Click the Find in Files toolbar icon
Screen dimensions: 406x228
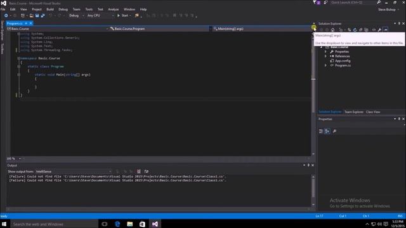(137, 15)
